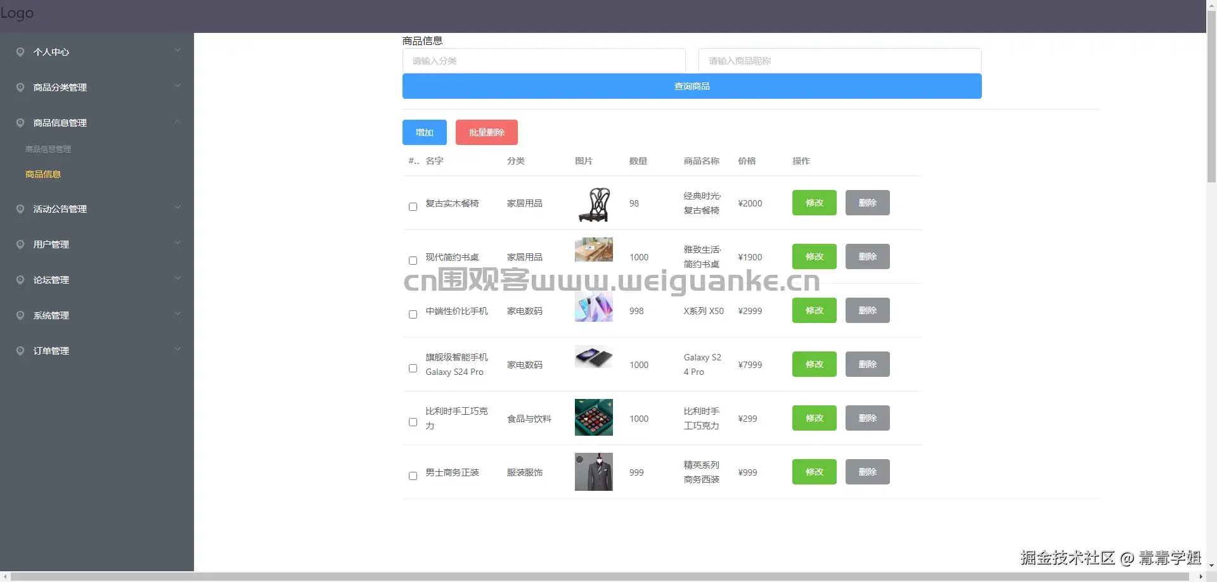The height and width of the screenshot is (582, 1217).
Task: Focus the 请输入分类 input field
Action: pos(544,61)
